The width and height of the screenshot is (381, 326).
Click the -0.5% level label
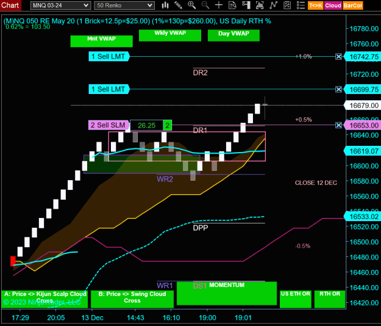tap(303, 246)
